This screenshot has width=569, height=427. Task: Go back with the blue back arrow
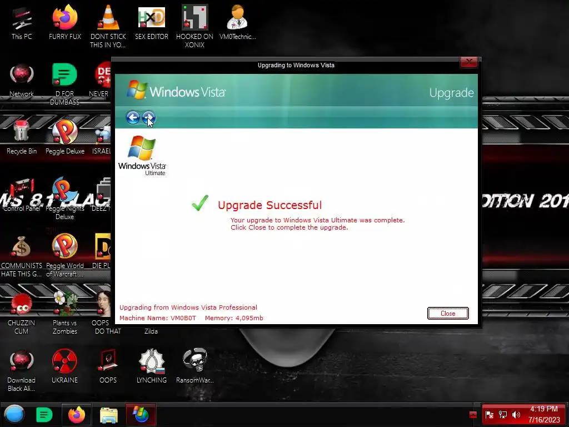(x=133, y=118)
